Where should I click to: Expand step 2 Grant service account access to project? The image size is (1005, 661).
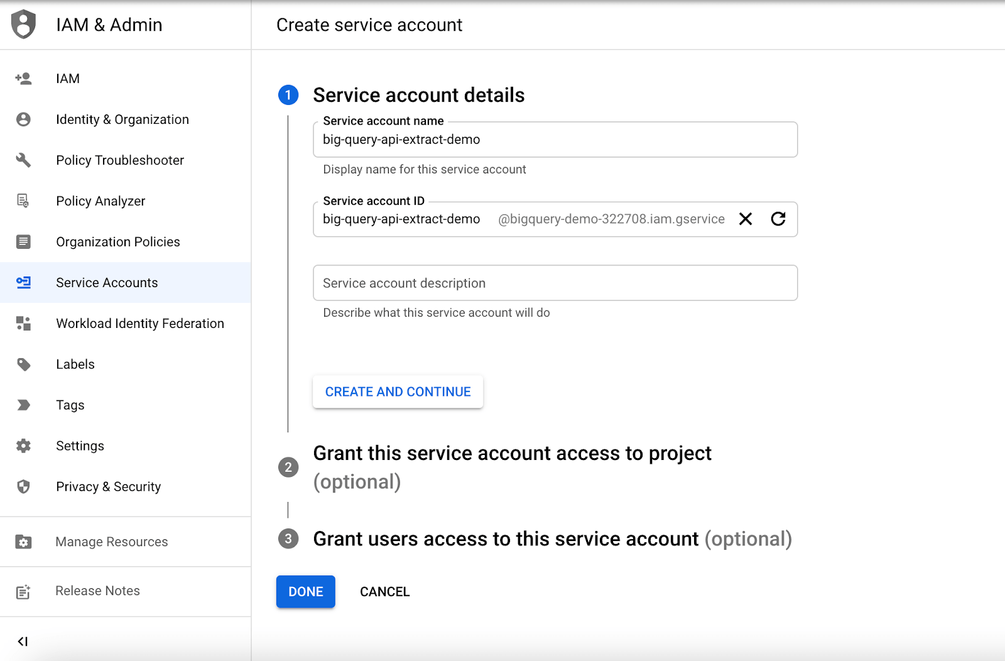click(512, 454)
